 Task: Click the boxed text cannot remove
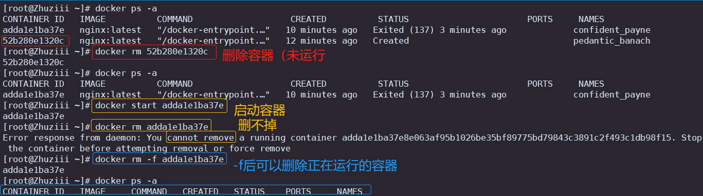(201, 138)
